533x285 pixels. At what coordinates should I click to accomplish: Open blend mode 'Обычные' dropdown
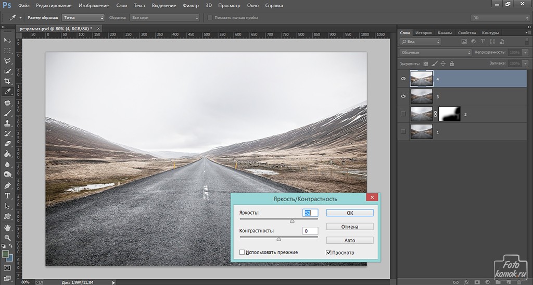click(x=436, y=53)
